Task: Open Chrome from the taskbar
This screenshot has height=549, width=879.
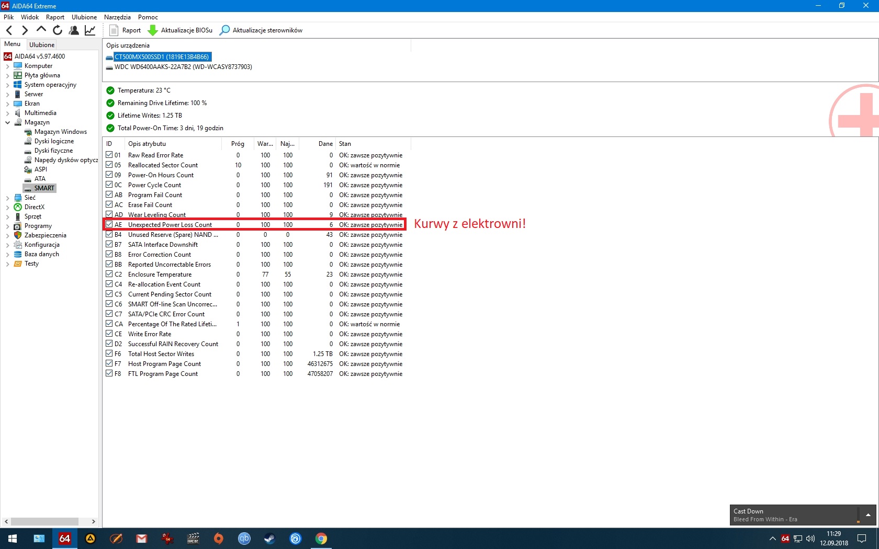Action: [321, 539]
